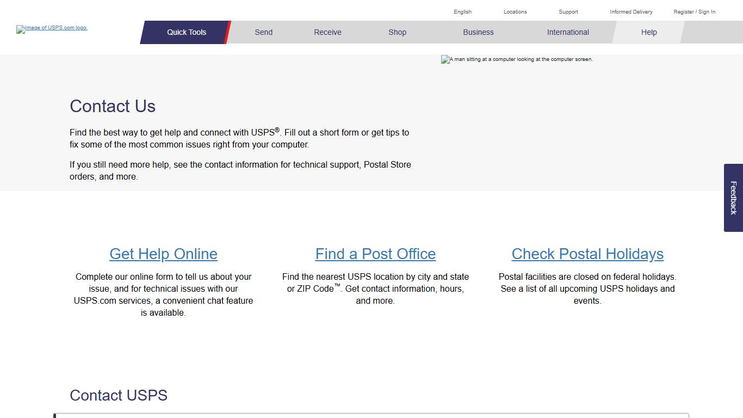Click the Informed Delivery link

630,11
